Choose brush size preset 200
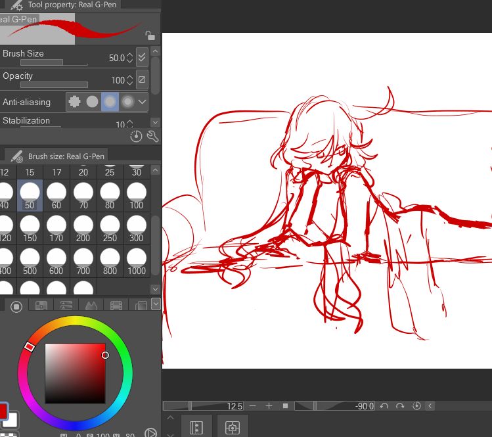 tap(83, 229)
